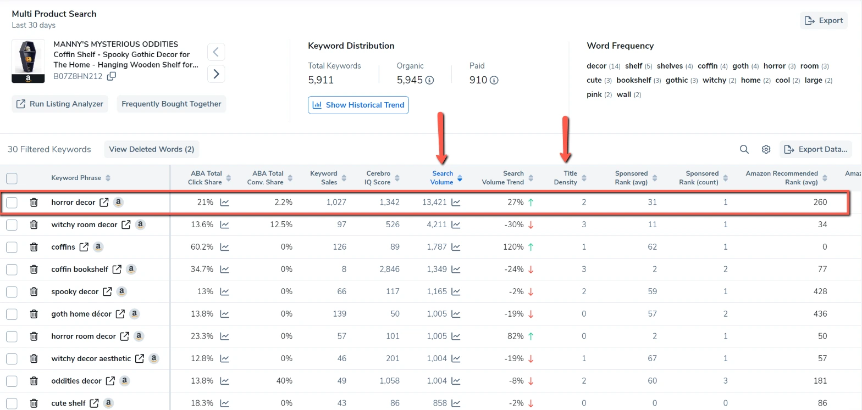The height and width of the screenshot is (410, 862).
Task: Click the Run Listing Analyzer button
Action: tap(60, 104)
